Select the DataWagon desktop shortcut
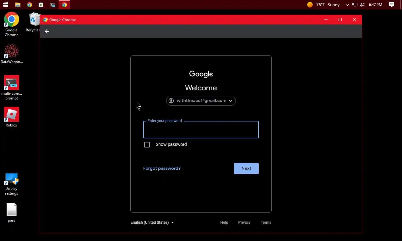This screenshot has height=241, width=402. pyautogui.click(x=12, y=54)
